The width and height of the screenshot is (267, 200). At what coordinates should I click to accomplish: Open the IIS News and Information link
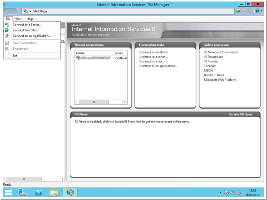[x=221, y=52]
